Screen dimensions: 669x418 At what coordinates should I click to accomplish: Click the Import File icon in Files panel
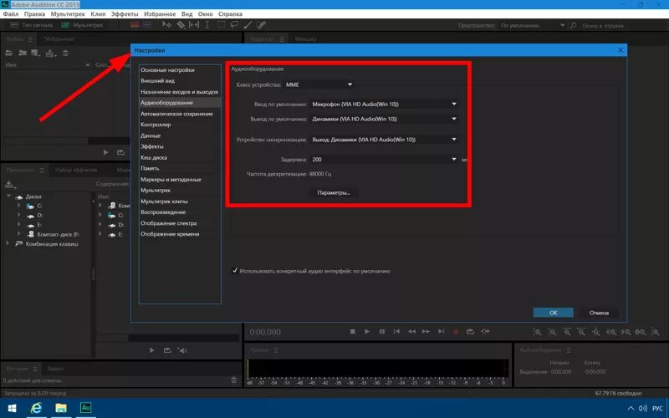pos(23,53)
